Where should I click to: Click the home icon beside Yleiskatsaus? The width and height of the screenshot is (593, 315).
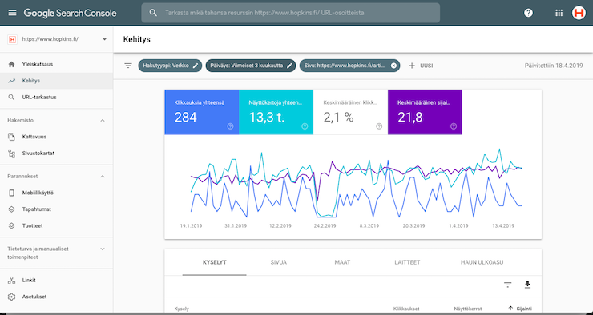pos(11,64)
